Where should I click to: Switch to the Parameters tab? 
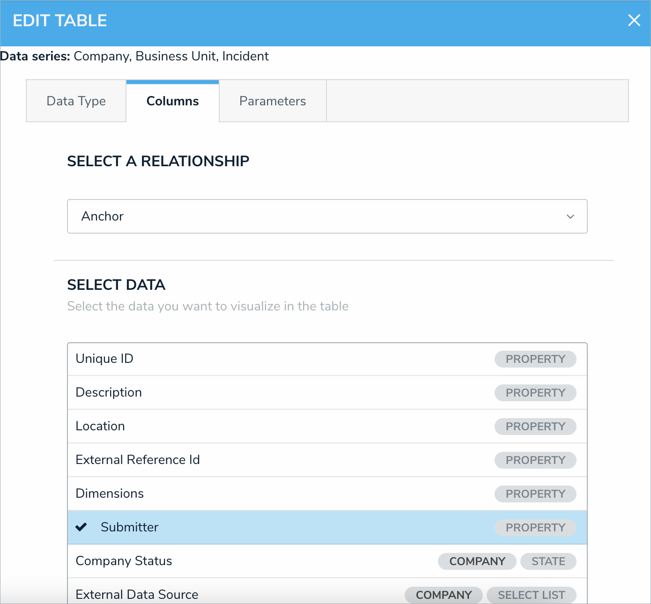point(273,101)
